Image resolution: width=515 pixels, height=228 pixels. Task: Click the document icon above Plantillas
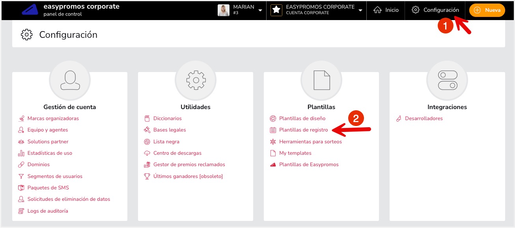pos(321,80)
